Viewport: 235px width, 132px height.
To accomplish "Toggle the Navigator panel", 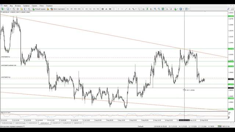I will point(21,9).
